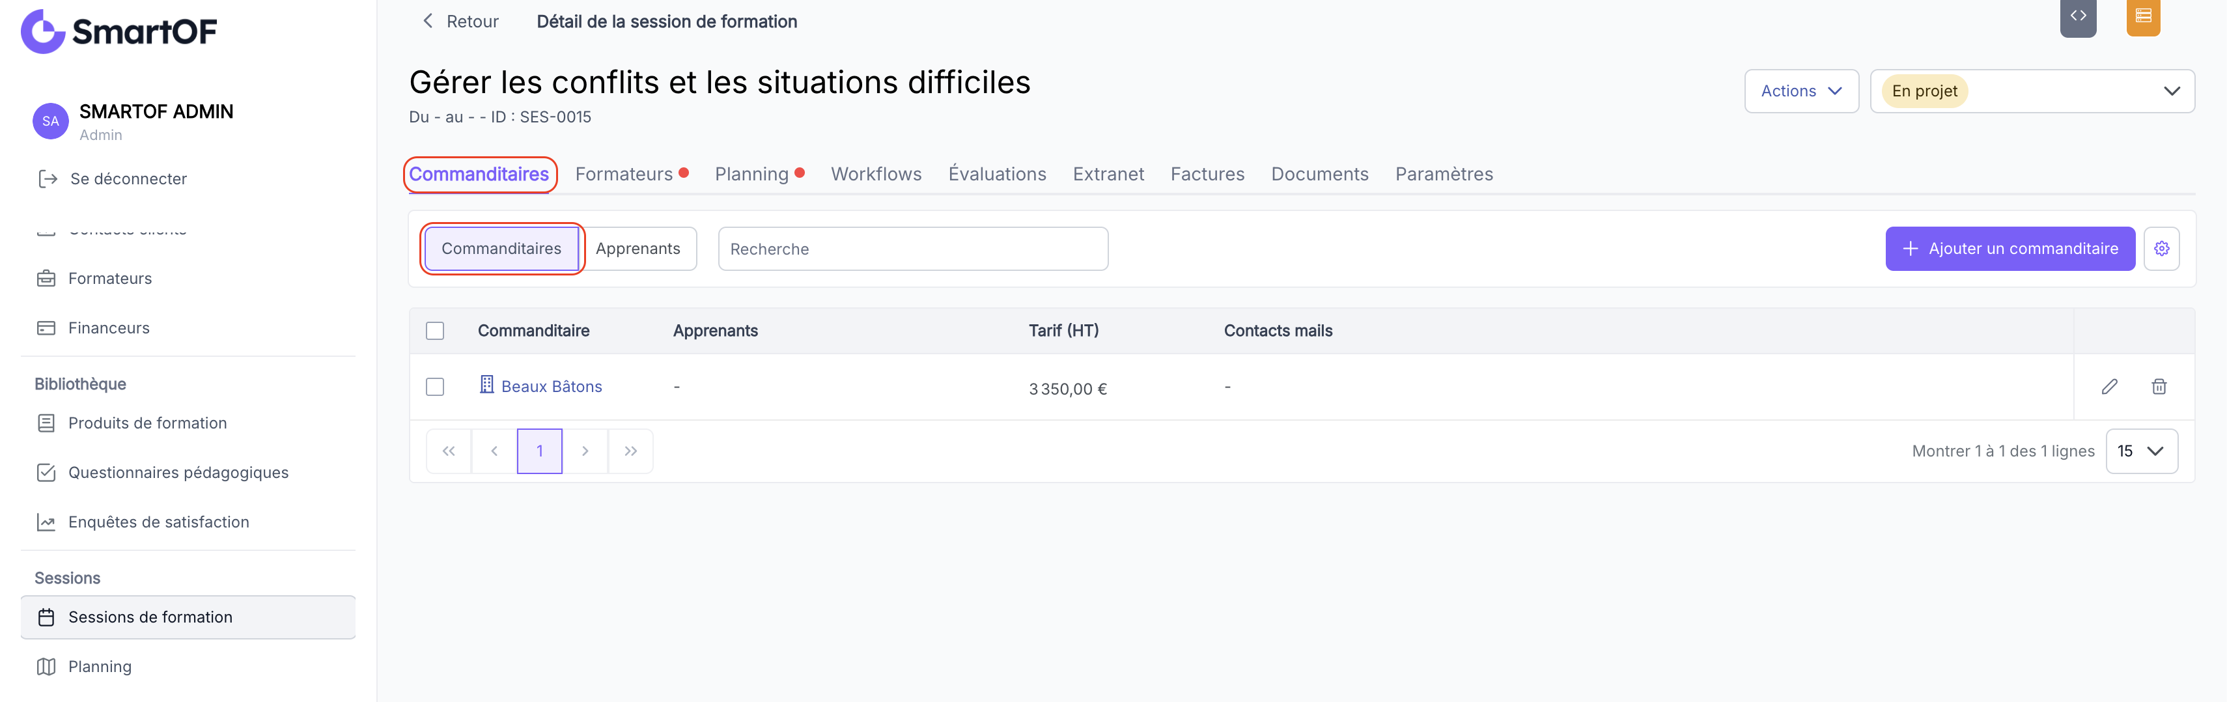Edit the Beaux Bâtons row with pencil icon
Viewport: 2227px width, 702px height.
click(2109, 386)
